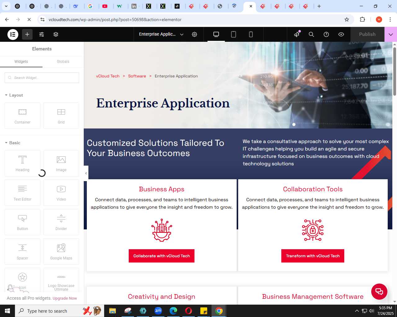Select the Image widget
Viewport: 397px width, 317px height.
61,163
